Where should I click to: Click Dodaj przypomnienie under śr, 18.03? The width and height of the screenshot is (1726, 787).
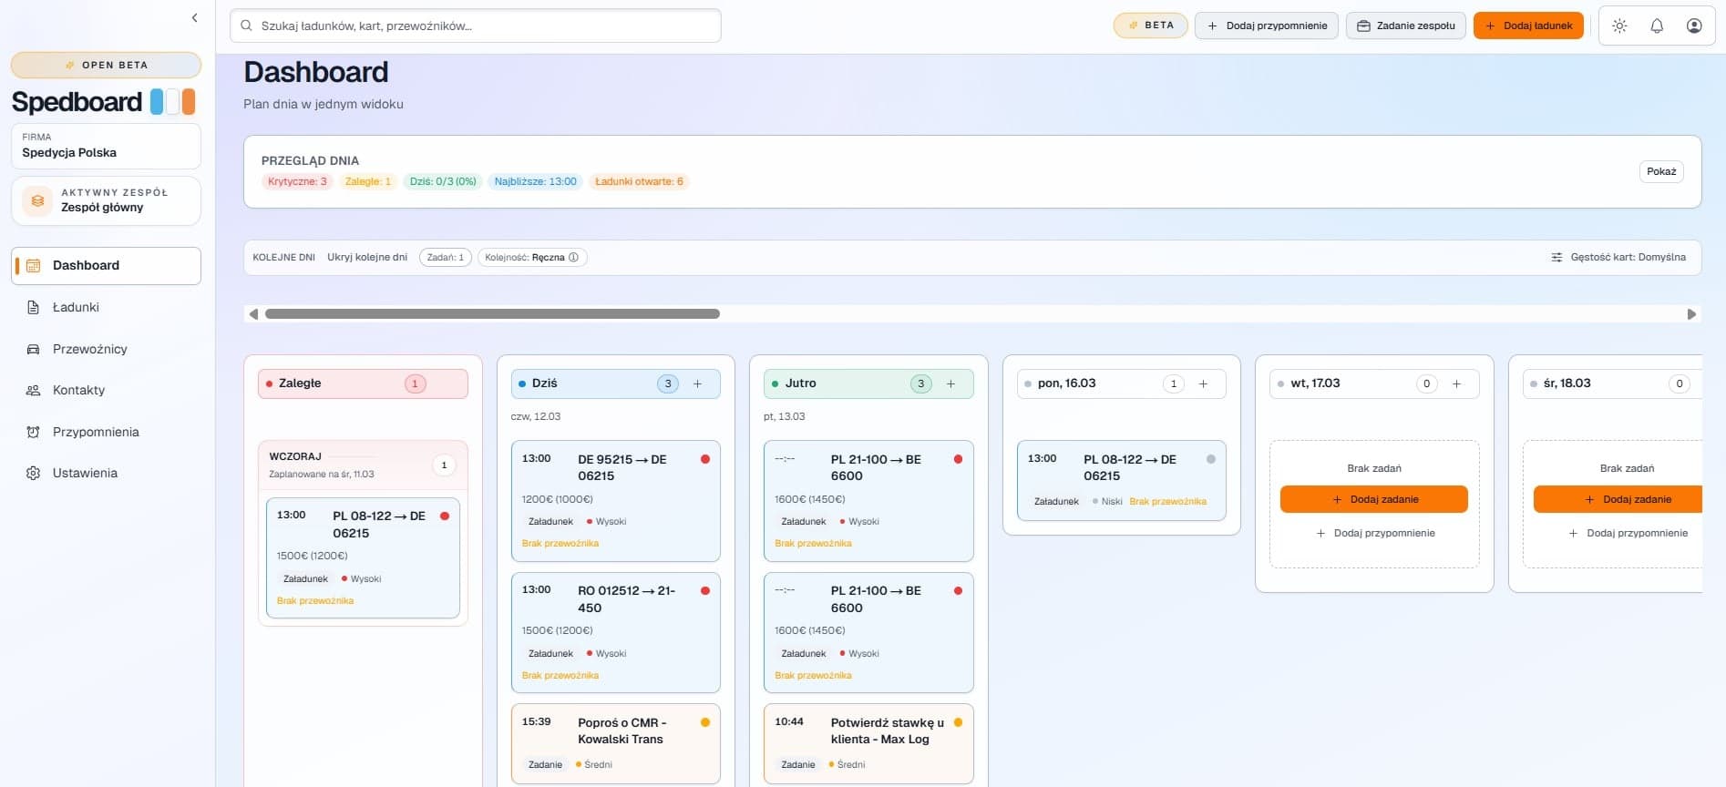tap(1628, 533)
